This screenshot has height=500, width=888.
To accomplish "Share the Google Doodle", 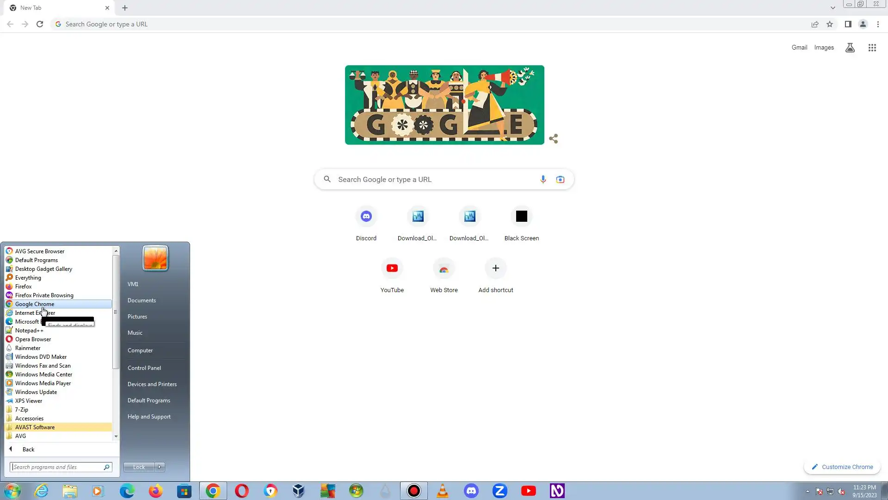I will coord(553,139).
